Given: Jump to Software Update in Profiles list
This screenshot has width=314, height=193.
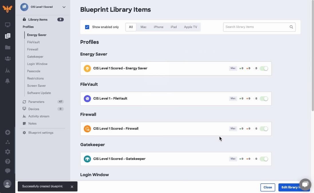Looking at the screenshot, I should [39, 93].
